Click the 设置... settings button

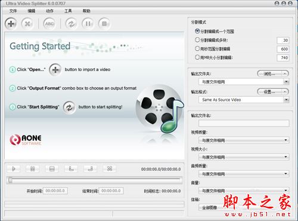tap(269, 92)
